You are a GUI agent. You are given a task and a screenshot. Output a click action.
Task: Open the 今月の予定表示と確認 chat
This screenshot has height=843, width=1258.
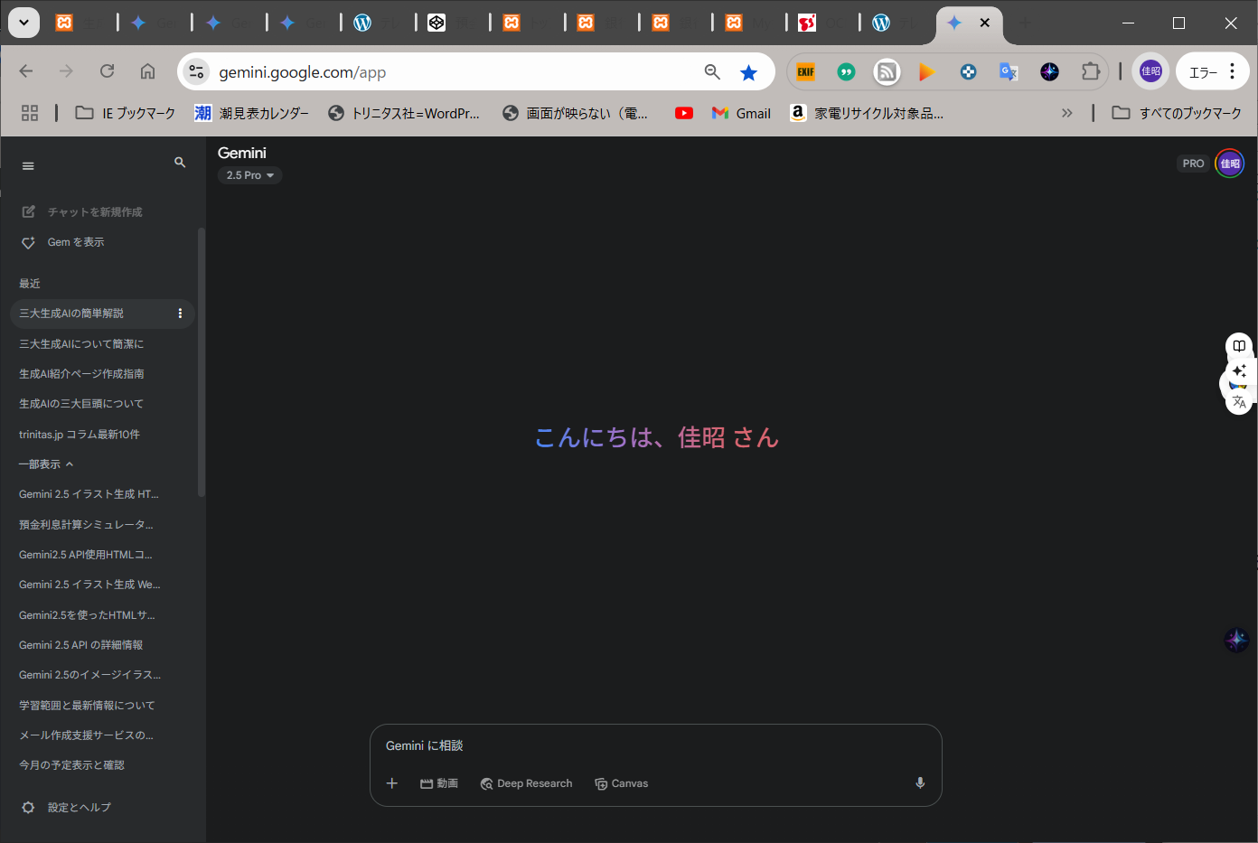tap(71, 765)
